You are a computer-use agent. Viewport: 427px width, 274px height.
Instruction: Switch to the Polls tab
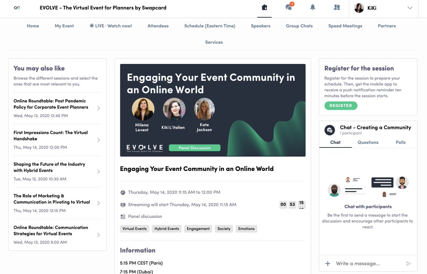tap(401, 142)
